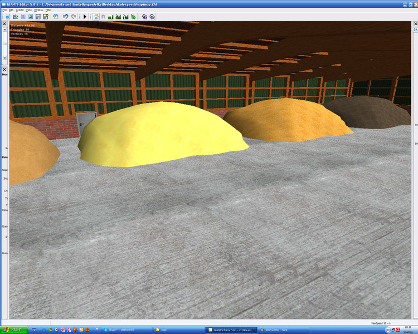This screenshot has height=334, width=418.
Task: Click the taskbar clock
Action: click(x=408, y=330)
